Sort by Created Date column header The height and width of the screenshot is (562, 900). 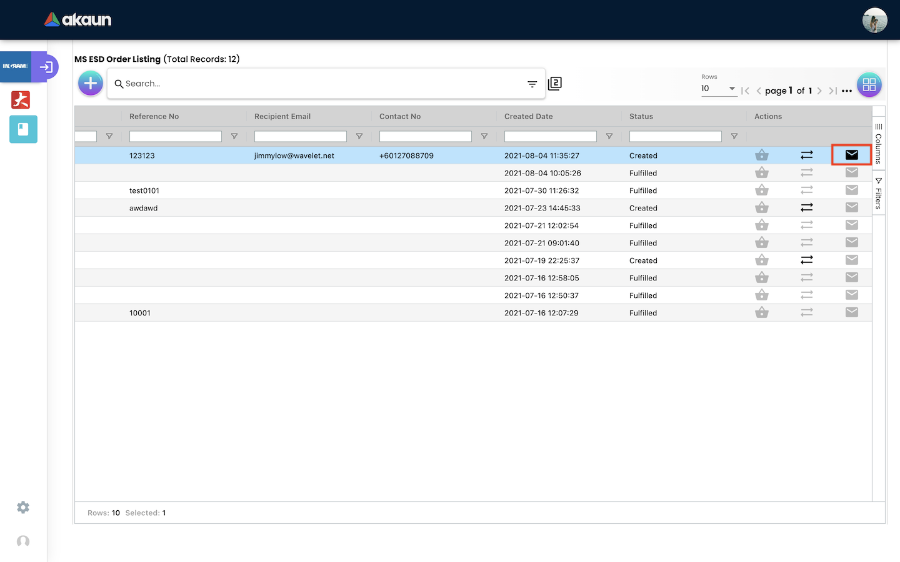tap(529, 116)
